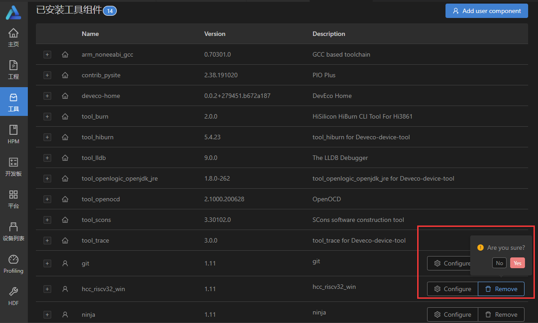Screen dimensions: 538x323
Task: Expand the tool_scons row
Action: click(47, 220)
